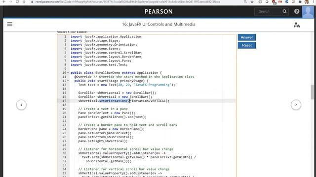This screenshot has width=316, height=177.
Task: Click '// Create a border pane' comment line
Action: point(127,125)
